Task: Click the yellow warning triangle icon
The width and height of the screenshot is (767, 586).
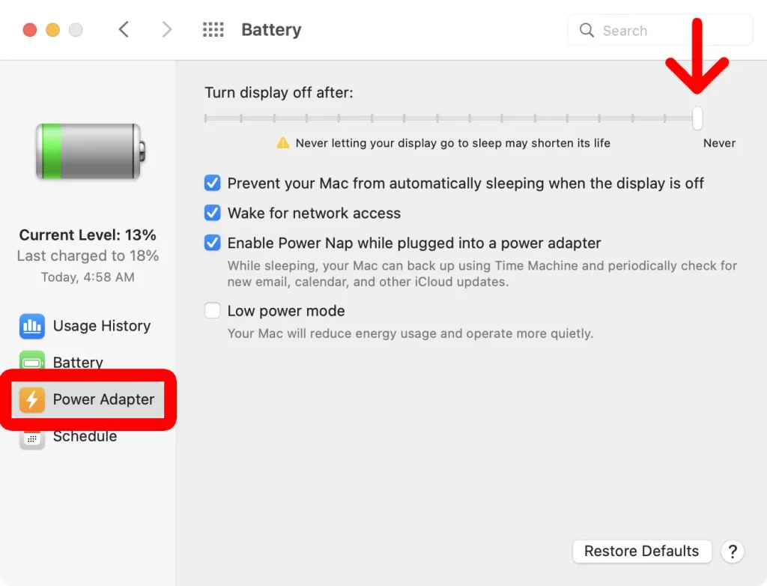Action: 282,142
